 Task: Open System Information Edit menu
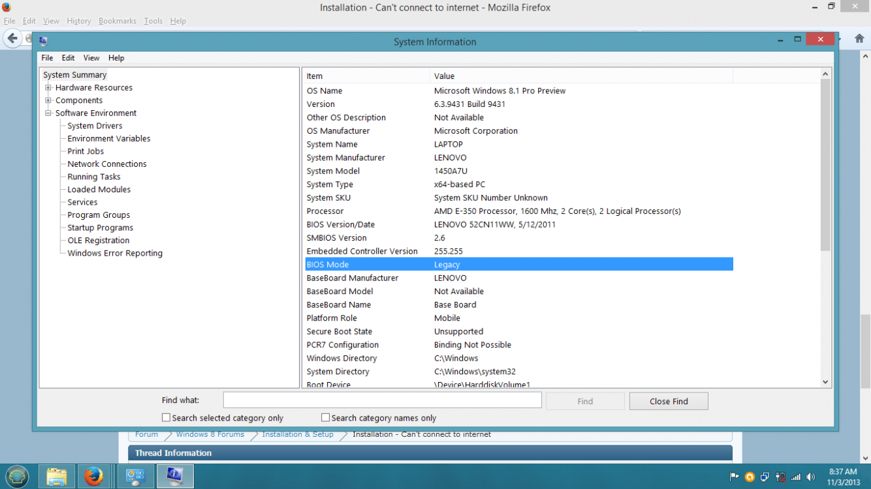coord(68,58)
